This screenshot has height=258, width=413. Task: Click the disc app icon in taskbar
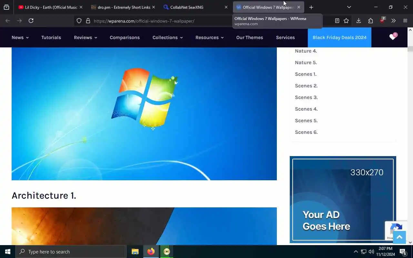[166, 252]
